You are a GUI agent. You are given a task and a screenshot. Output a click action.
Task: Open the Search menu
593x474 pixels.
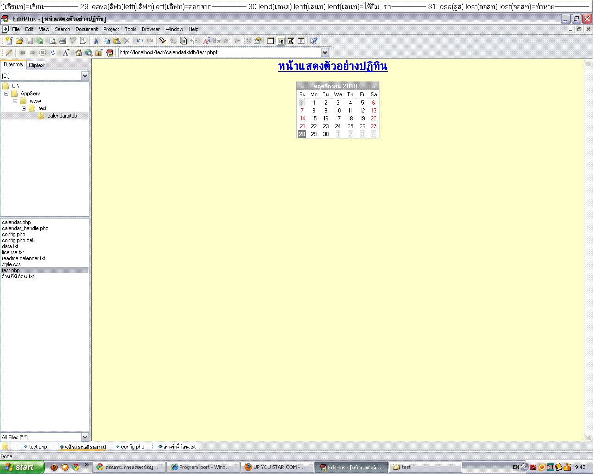63,29
